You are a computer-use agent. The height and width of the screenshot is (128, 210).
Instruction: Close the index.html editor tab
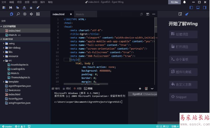71,14
